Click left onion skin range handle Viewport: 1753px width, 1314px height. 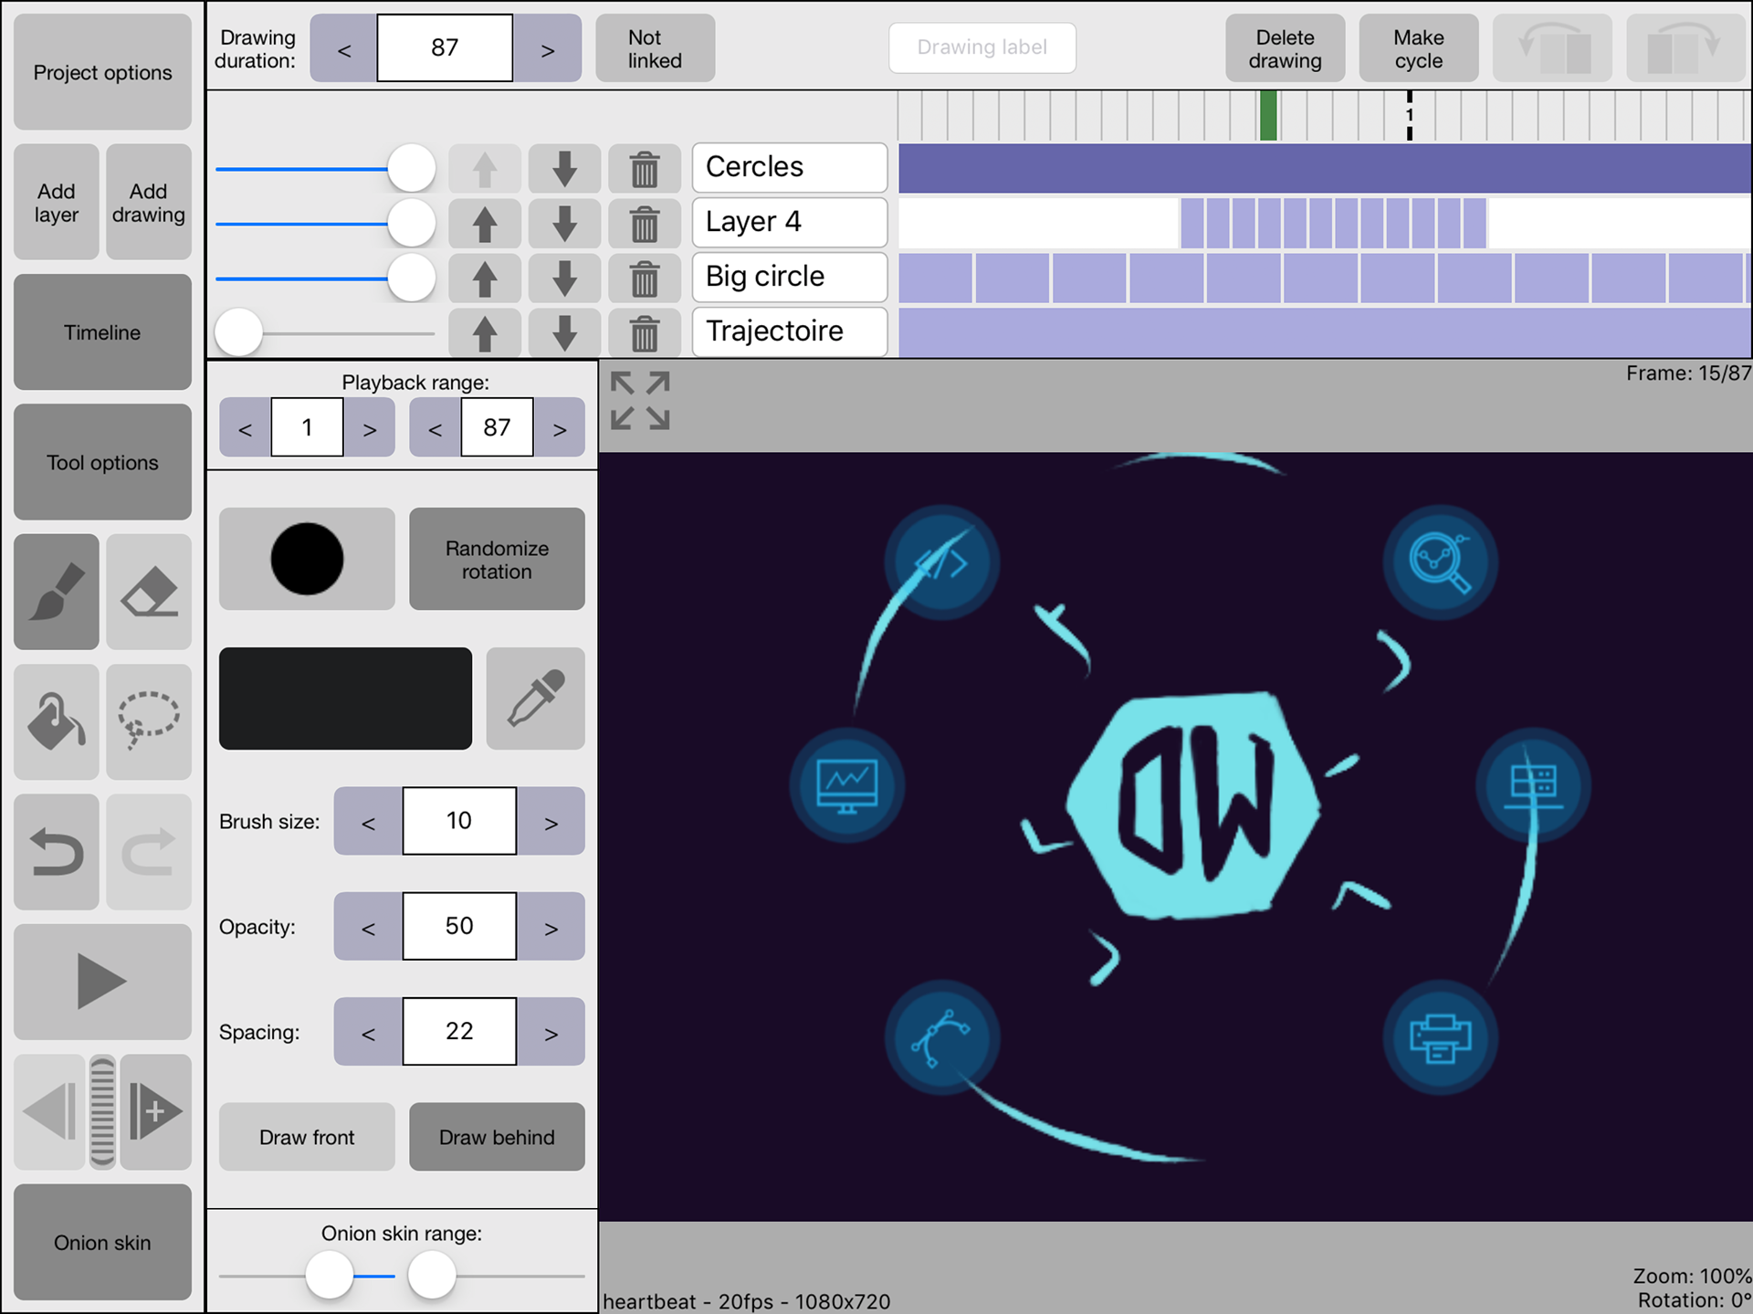point(329,1275)
